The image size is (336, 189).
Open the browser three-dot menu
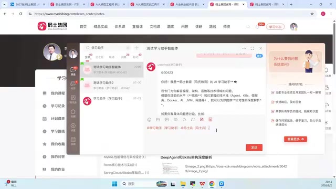coord(331,14)
